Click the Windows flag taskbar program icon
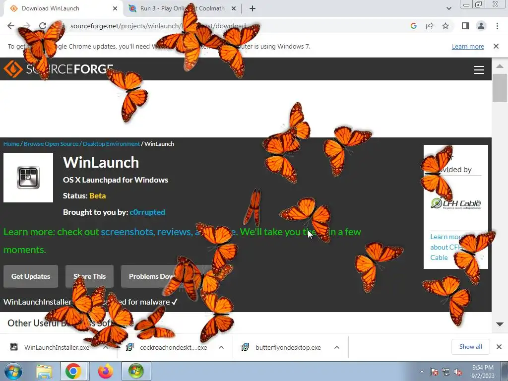Screen dimensions: 508x381 point(136,372)
